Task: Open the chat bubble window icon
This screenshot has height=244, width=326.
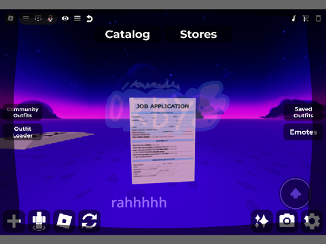Action: 38,18
